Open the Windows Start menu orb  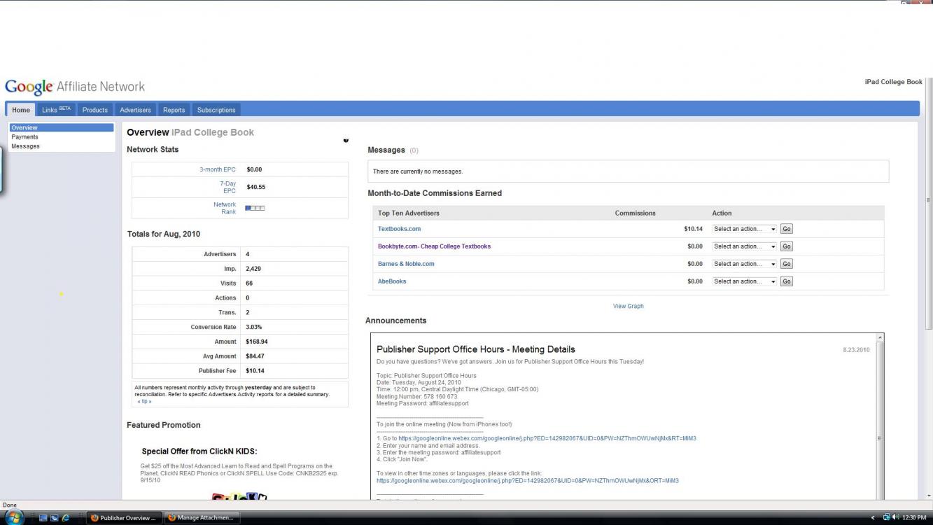point(14,517)
